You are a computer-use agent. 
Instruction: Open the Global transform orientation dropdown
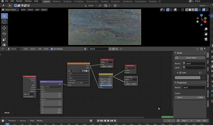point(91,6)
